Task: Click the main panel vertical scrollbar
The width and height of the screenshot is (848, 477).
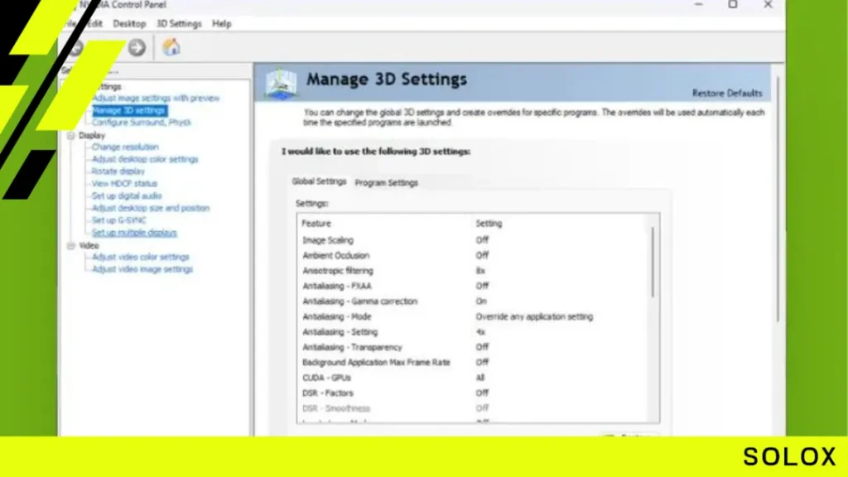Action: (x=778, y=200)
